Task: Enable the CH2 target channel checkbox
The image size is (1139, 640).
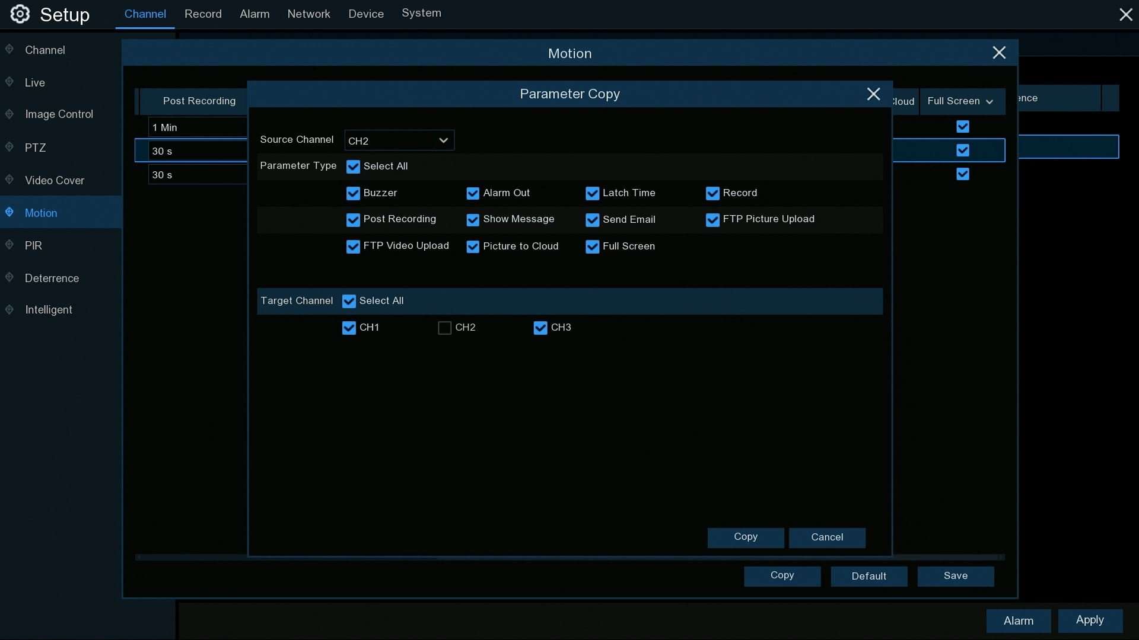Action: click(444, 328)
